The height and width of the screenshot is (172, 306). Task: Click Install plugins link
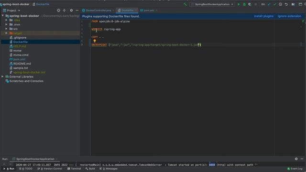tap(263, 16)
